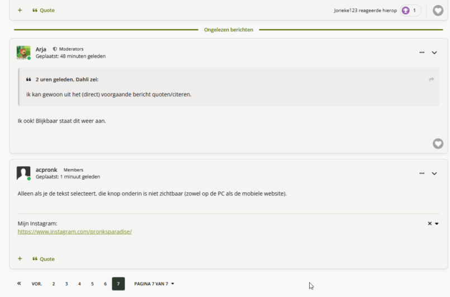Toggle multiquote plus on the topmost post
Screen dimensions: 450x297
[x=20, y=10]
